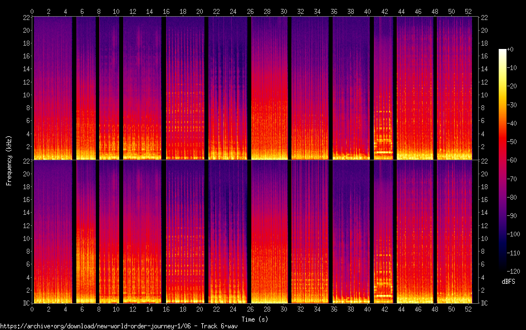Click the 10 kHz label on the upper-left frequency axis

coord(25,95)
